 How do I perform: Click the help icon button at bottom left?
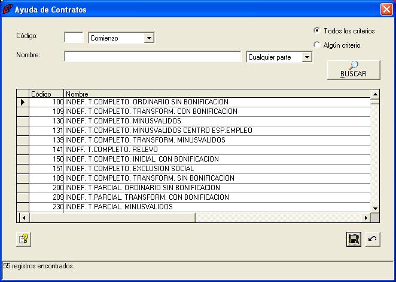point(23,239)
